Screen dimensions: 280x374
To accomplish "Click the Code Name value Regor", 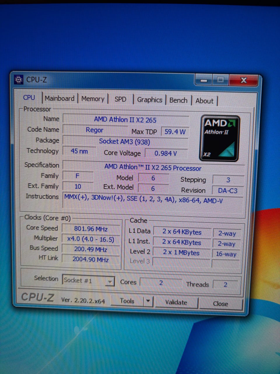I will (x=94, y=130).
